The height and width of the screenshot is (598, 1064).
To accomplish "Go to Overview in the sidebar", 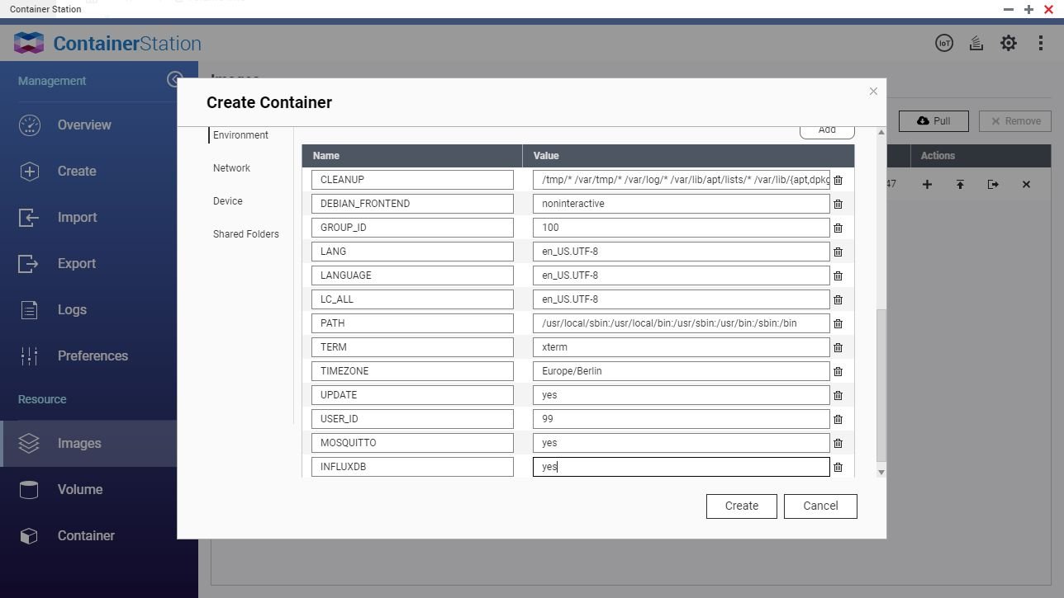I will [x=83, y=125].
